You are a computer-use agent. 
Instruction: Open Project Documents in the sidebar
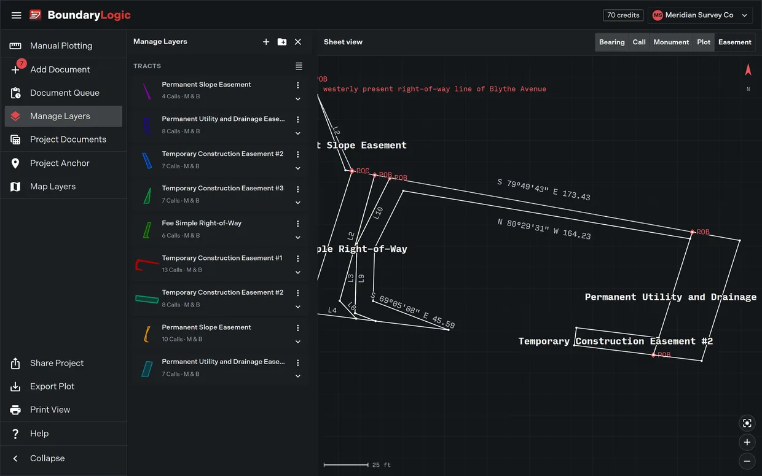click(x=63, y=139)
